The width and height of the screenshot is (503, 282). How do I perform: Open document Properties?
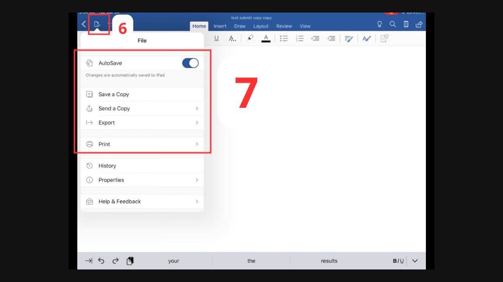click(x=142, y=180)
